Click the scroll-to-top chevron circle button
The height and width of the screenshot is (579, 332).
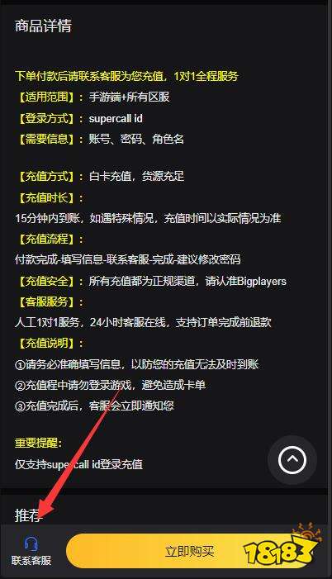(x=292, y=460)
